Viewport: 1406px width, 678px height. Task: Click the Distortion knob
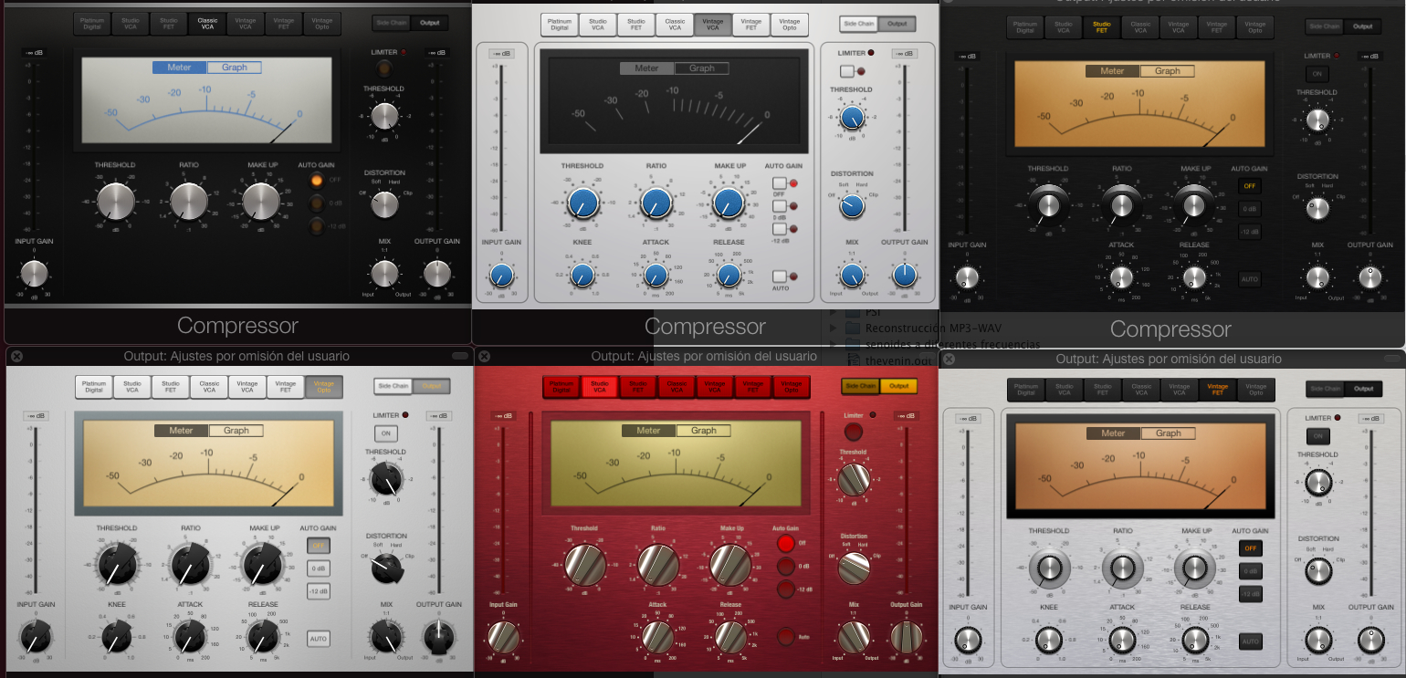pyautogui.click(x=384, y=206)
